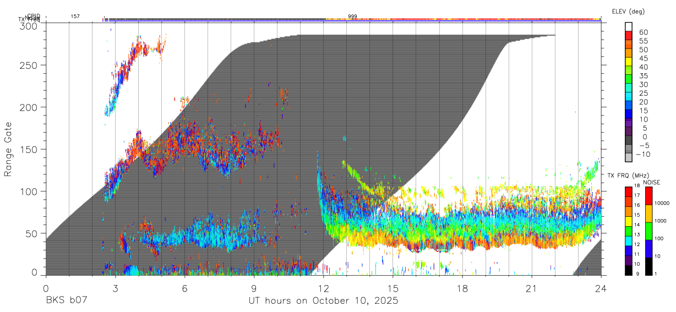Click the '200' range gate tick label
Viewport: 676px width, 312px height.
click(x=29, y=107)
